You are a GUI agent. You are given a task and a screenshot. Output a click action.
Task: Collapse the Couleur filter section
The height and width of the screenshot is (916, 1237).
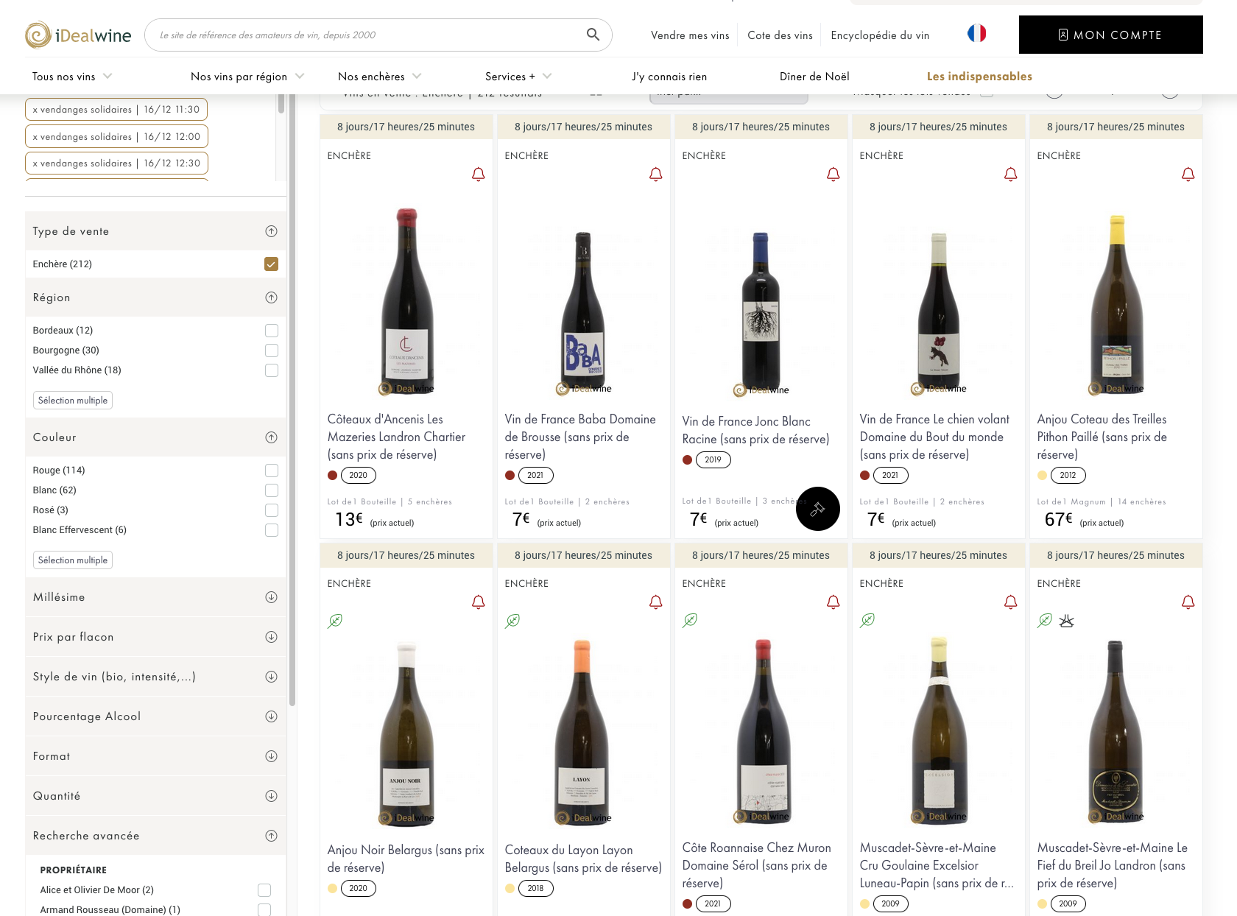click(271, 437)
